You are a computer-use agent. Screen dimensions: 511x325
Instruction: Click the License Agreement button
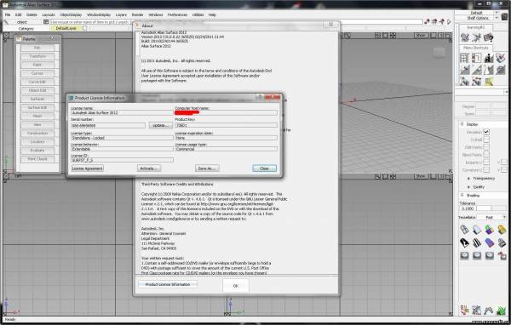88,168
